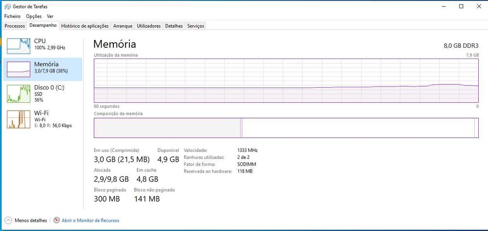Click the memory utilization graph area
Image resolution: width=488 pixels, height=231 pixels.
pos(286,80)
